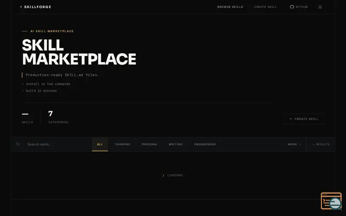Open Browse Skills in navigation
The width and height of the screenshot is (346, 216).
(x=230, y=7)
